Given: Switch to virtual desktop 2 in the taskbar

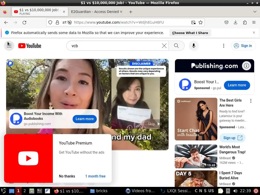Looking at the screenshot, I should click(25, 191).
